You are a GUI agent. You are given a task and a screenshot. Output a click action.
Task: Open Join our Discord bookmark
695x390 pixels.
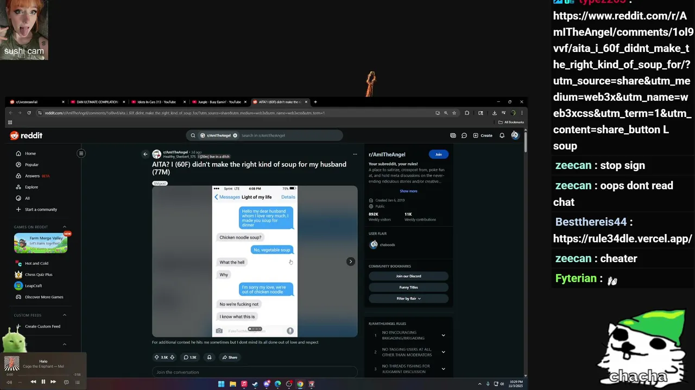[408, 276]
